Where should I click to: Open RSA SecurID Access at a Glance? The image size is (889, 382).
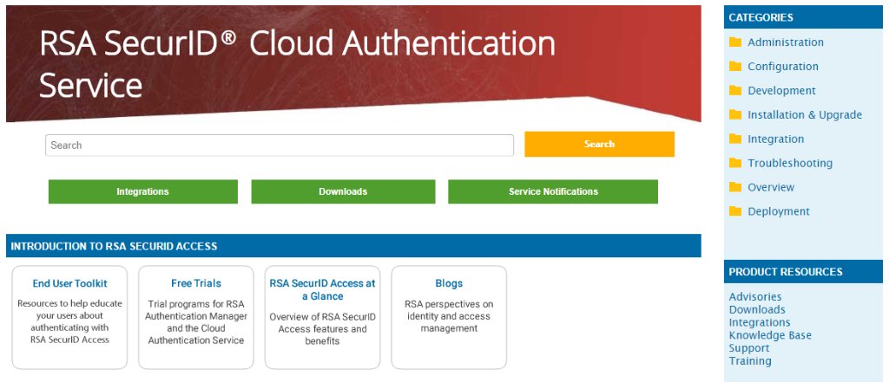click(323, 290)
